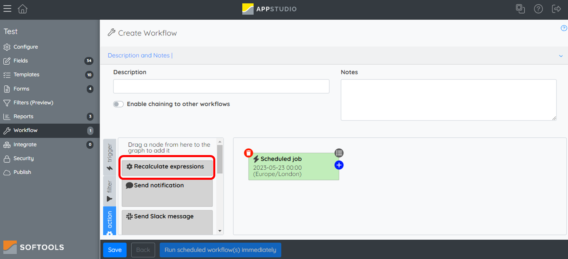Click the Templates list icon
The image size is (568, 259).
(x=7, y=75)
